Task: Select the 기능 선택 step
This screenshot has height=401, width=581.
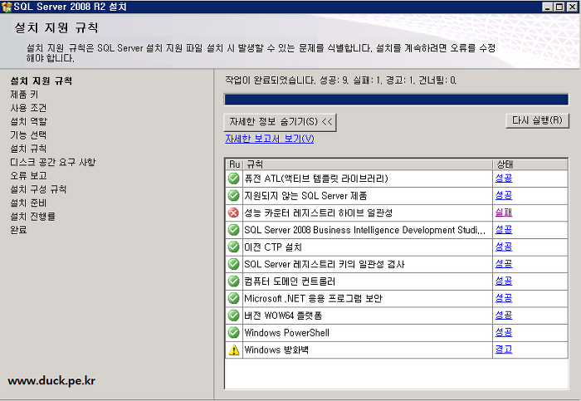Action: [x=28, y=134]
